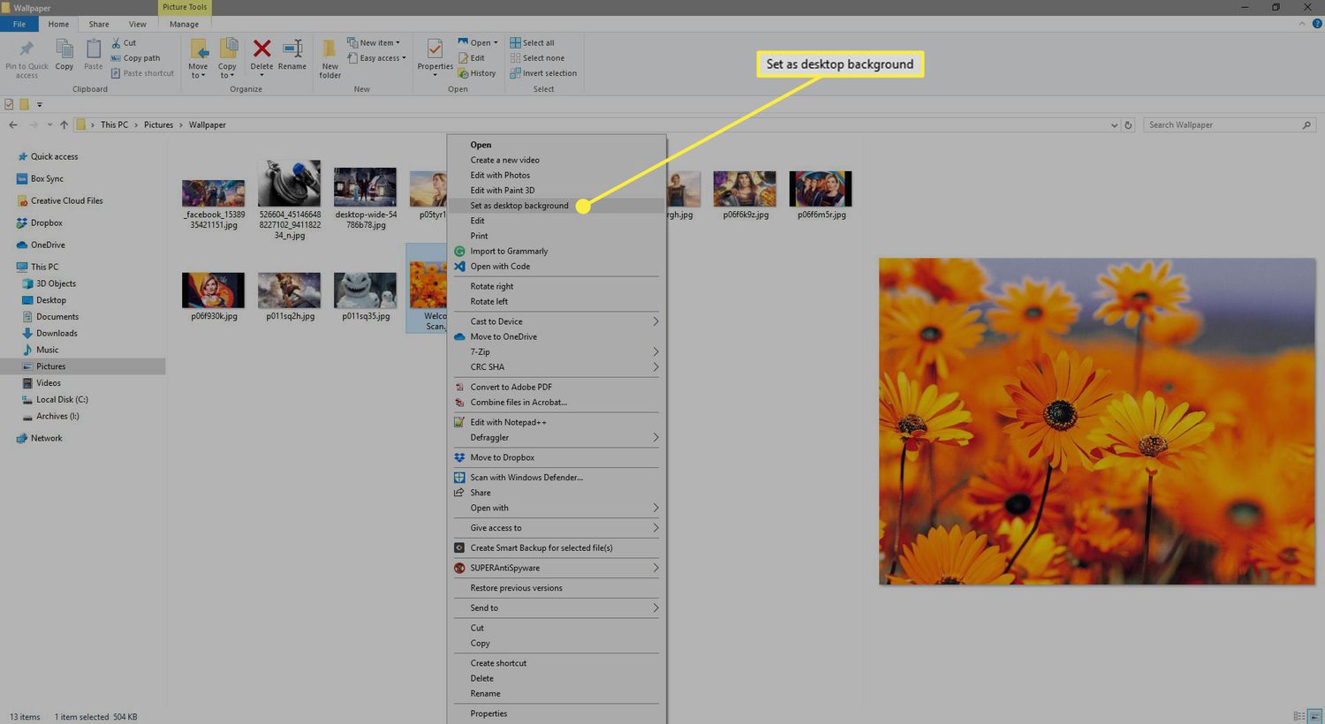Image resolution: width=1325 pixels, height=724 pixels.
Task: Click in the Search Wallpaper field
Action: coord(1230,125)
